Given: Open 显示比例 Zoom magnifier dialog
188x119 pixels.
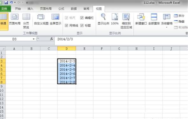Looking at the screenshot, I should pyautogui.click(x=103, y=19).
